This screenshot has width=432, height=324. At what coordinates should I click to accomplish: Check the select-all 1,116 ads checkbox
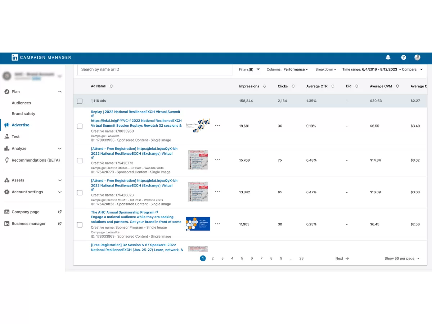pyautogui.click(x=80, y=101)
